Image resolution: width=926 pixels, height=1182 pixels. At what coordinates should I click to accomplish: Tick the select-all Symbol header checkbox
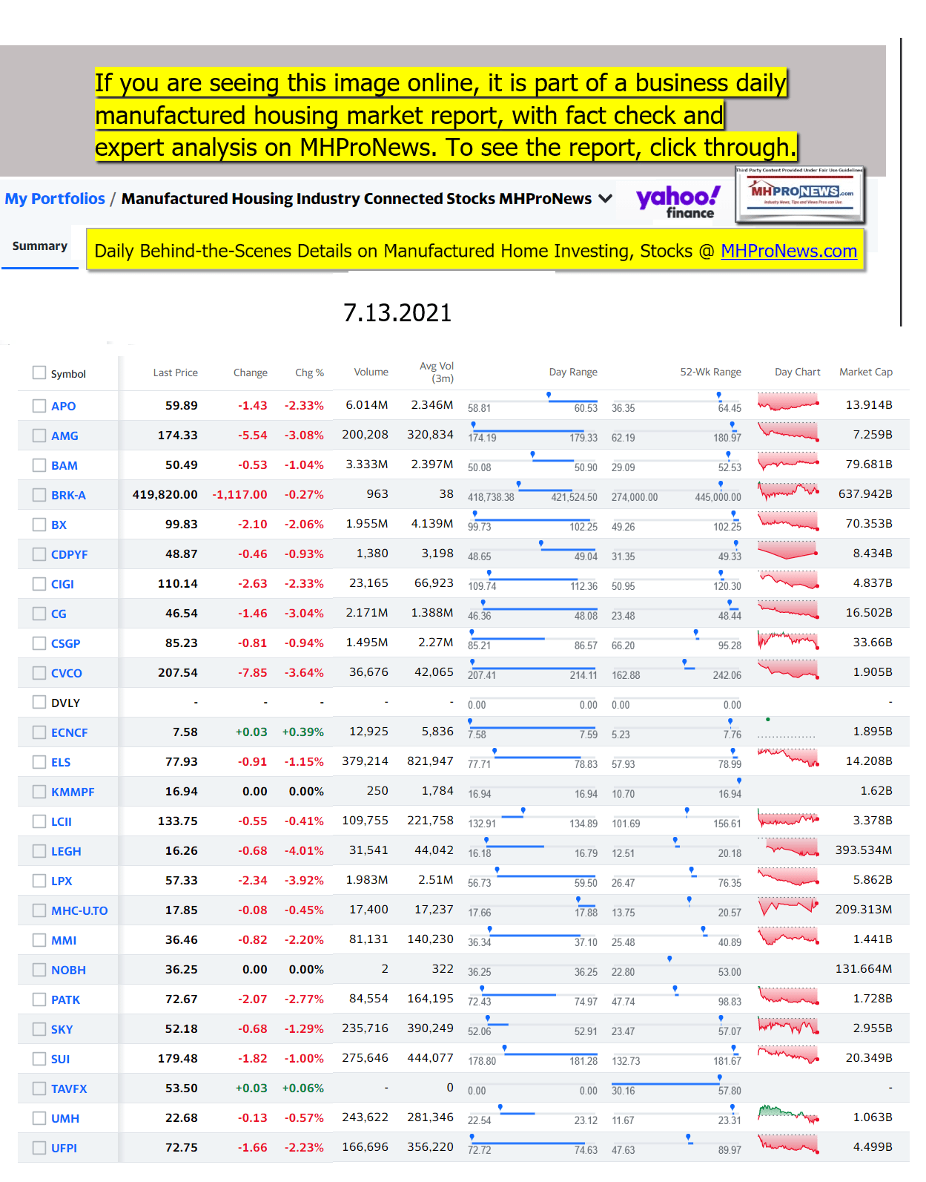(39, 372)
